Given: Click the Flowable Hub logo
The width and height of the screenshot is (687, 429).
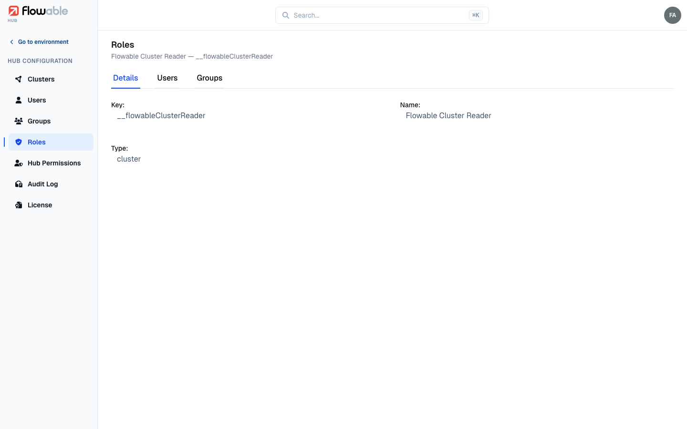Looking at the screenshot, I should click(38, 14).
